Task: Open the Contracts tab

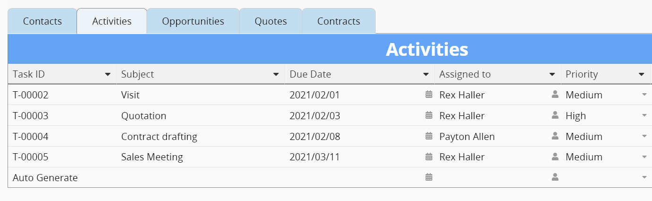Action: [339, 21]
